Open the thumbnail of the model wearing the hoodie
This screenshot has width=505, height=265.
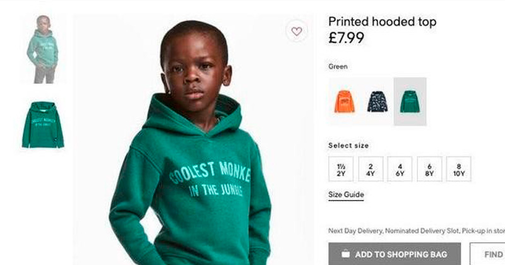pyautogui.click(x=43, y=49)
